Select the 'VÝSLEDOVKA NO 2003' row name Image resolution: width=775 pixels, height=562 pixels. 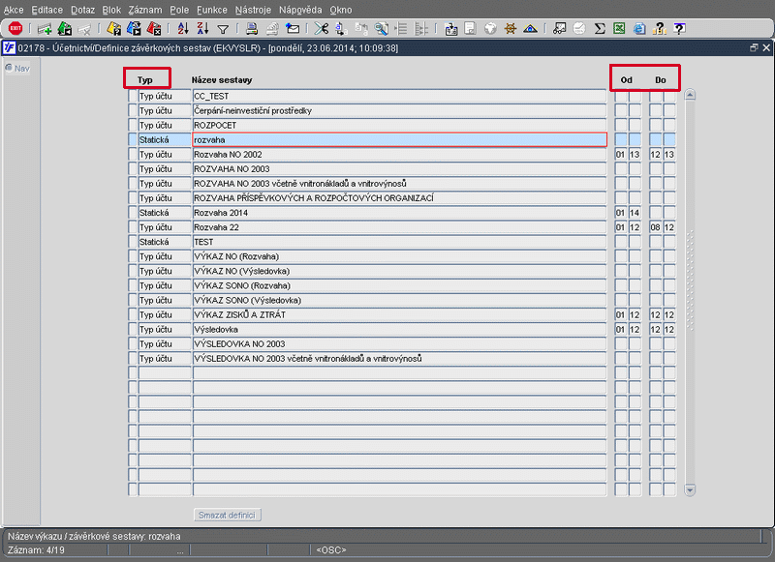399,344
